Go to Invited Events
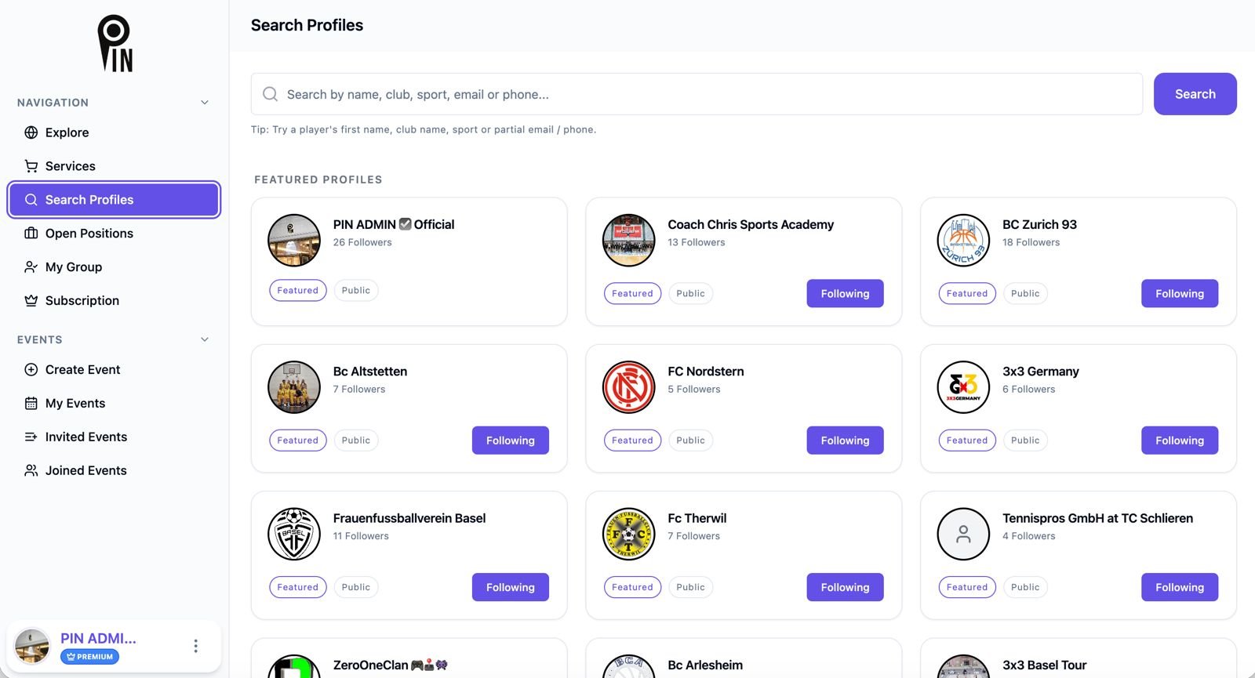1255x678 pixels. coord(86,437)
